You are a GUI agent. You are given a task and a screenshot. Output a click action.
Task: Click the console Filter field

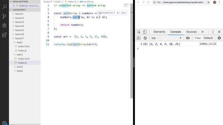[198, 38]
